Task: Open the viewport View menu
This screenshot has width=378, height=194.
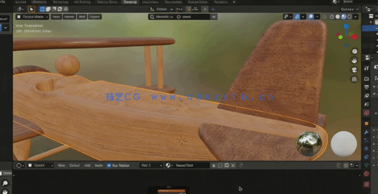Action: (x=56, y=17)
